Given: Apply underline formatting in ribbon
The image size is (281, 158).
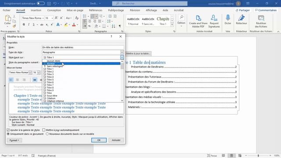Looking at the screenshot, I should click(33, 25).
